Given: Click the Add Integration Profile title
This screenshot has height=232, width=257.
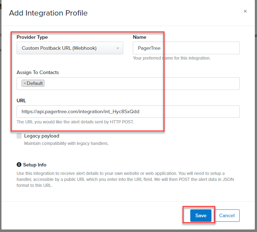Looking at the screenshot, I should (48, 13).
